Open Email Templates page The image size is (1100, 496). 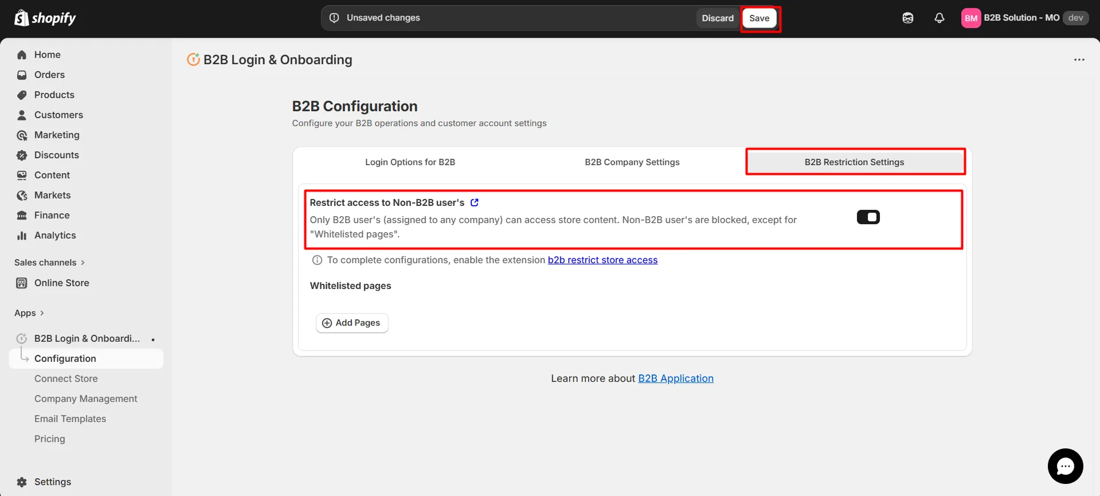(x=70, y=419)
